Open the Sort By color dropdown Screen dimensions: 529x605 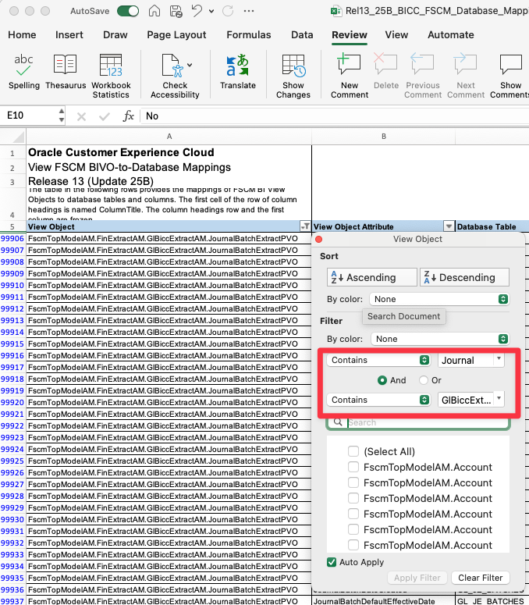(440, 299)
